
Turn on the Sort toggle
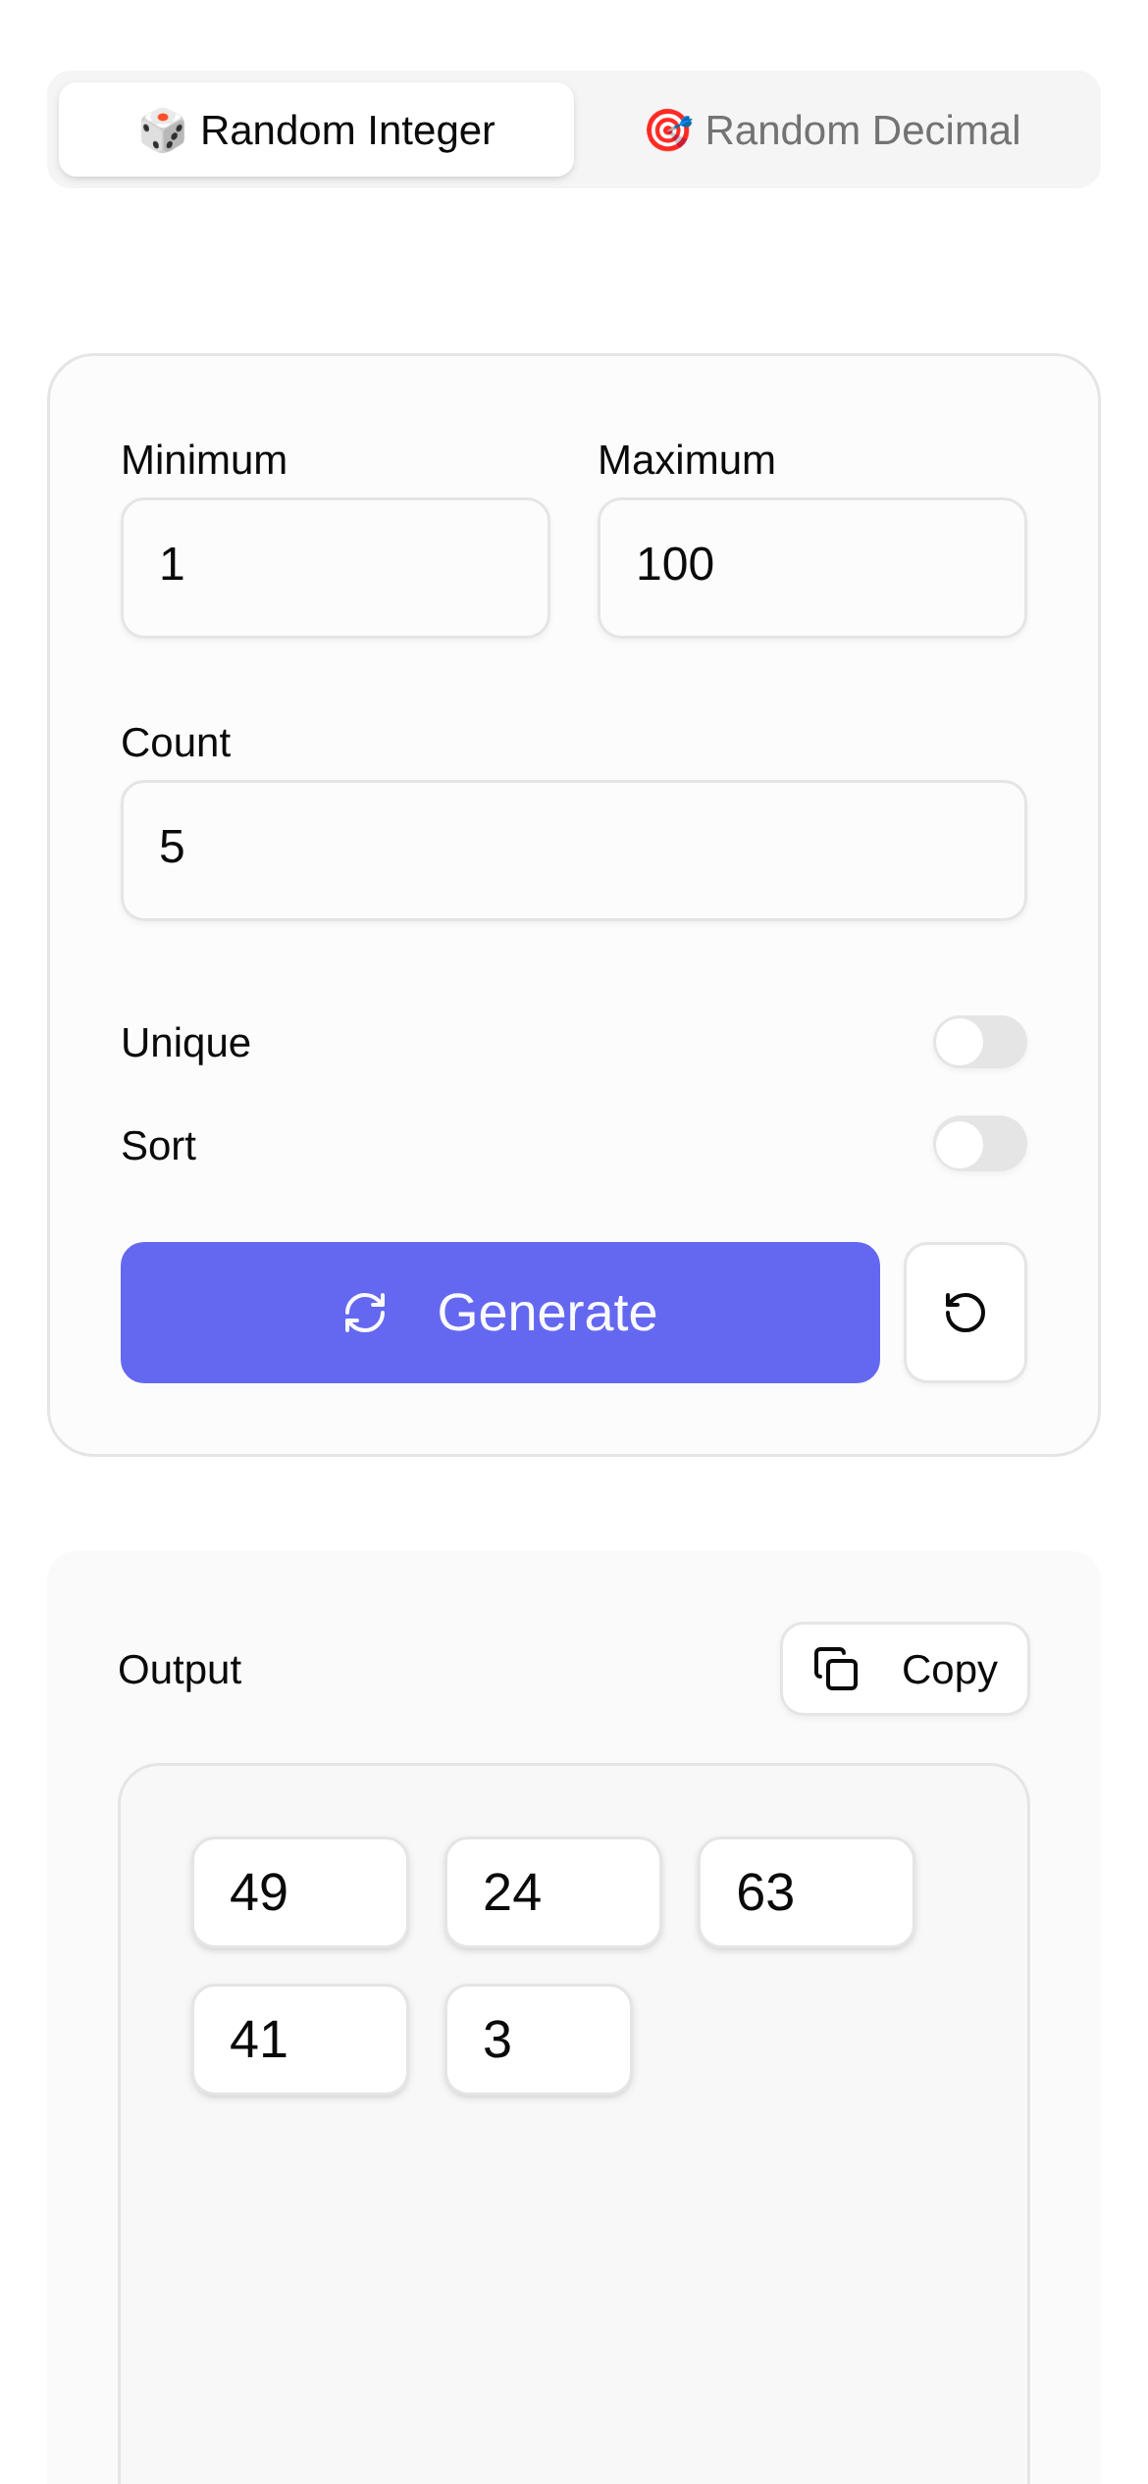coord(979,1144)
